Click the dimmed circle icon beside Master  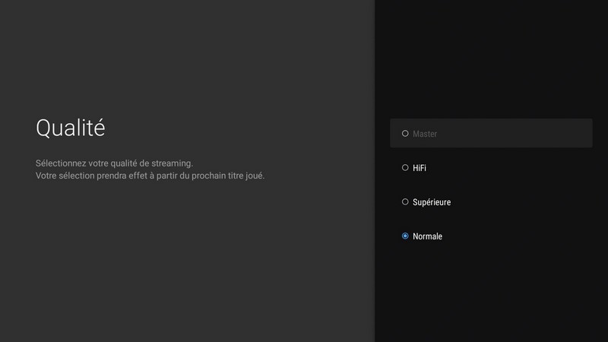(405, 134)
